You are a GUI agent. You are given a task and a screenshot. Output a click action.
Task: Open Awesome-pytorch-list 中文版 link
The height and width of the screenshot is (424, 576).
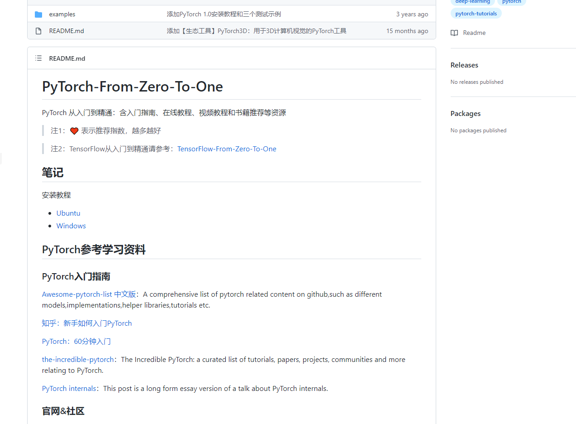point(89,294)
